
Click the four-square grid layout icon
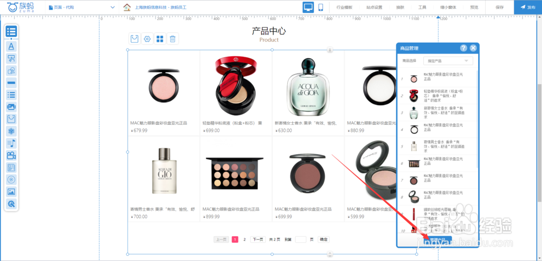160,38
